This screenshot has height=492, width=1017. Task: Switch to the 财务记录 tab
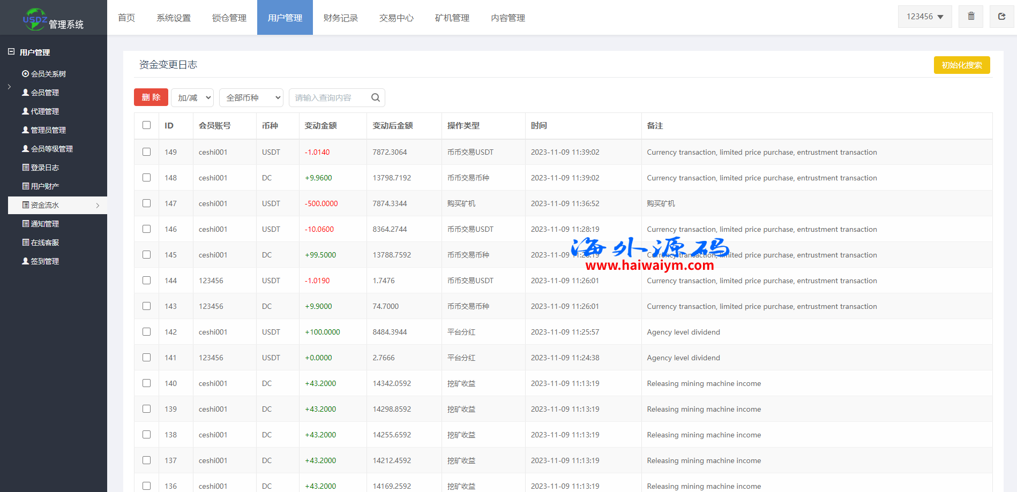[x=341, y=18]
